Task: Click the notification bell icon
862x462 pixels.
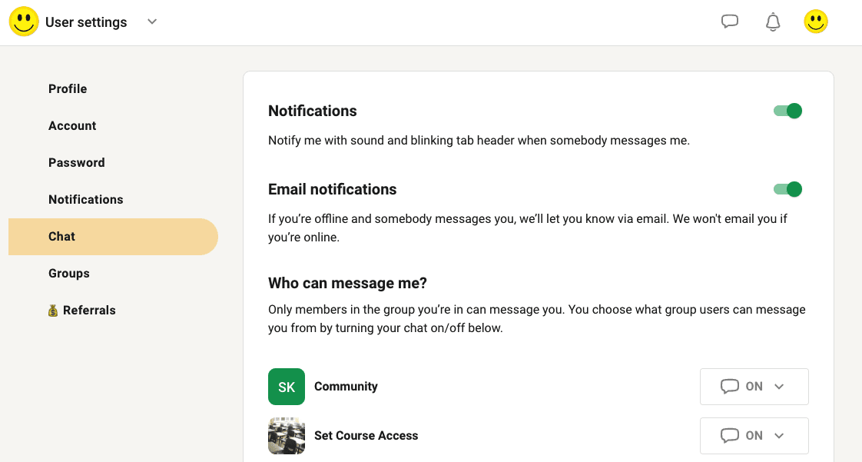Action: coord(773,22)
